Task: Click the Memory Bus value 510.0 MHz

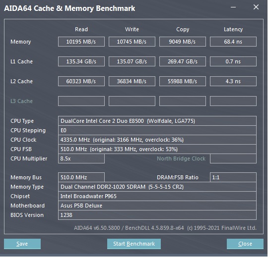Action: click(81, 177)
